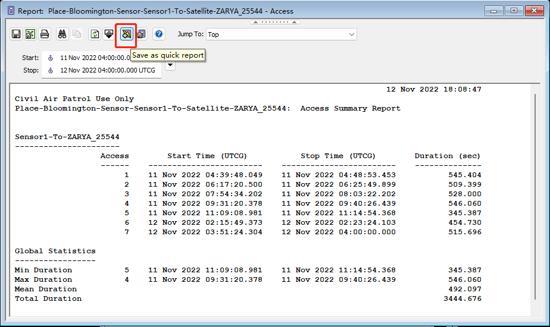This screenshot has height=327, width=550.
Task: Click the Save report floppy disk icon
Action: pos(17,34)
